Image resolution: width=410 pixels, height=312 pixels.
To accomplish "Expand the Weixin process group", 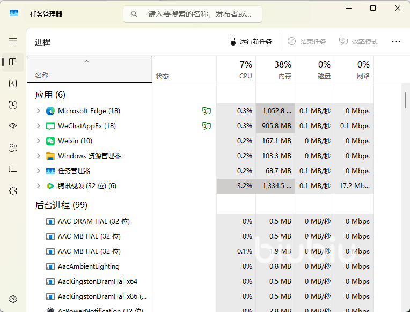I will click(38, 141).
